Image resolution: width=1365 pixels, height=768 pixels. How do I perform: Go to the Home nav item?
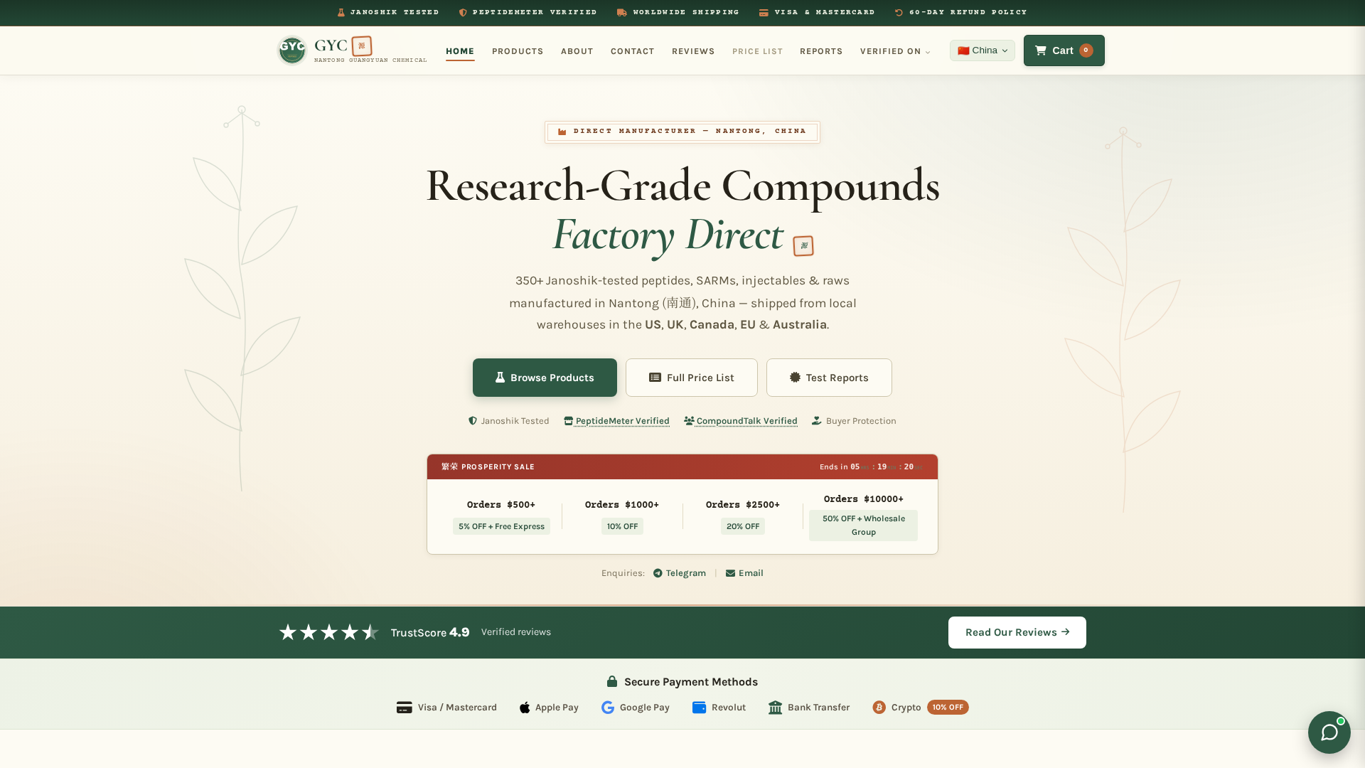460,51
